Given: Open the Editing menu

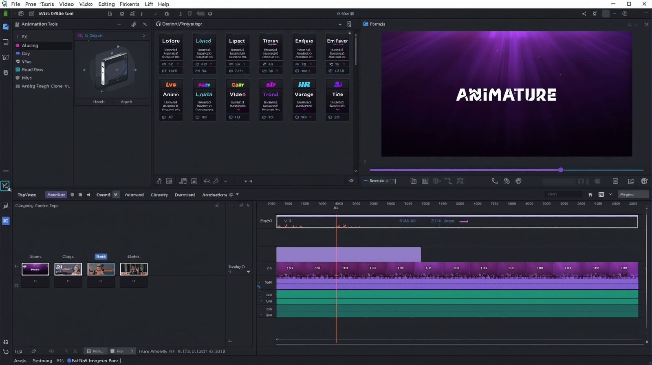Looking at the screenshot, I should pos(106,4).
